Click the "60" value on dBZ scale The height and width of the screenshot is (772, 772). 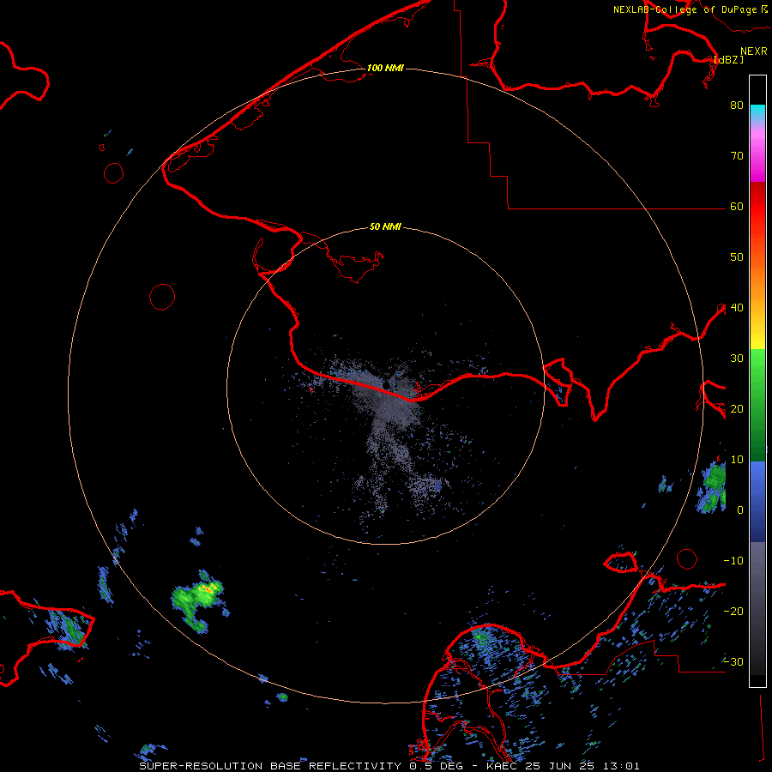click(737, 206)
